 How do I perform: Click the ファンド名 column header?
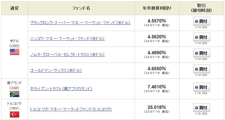point(81,8)
